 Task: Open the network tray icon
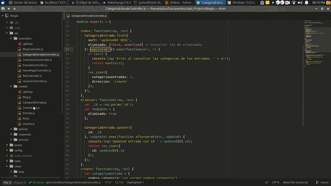(x=294, y=3)
